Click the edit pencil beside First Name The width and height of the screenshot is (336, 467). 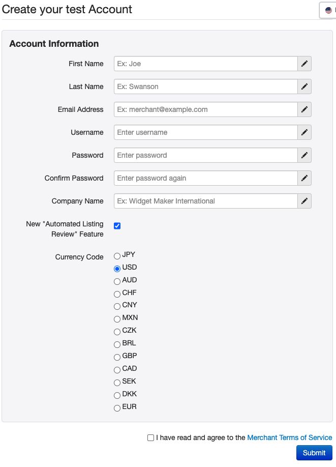[x=304, y=64]
